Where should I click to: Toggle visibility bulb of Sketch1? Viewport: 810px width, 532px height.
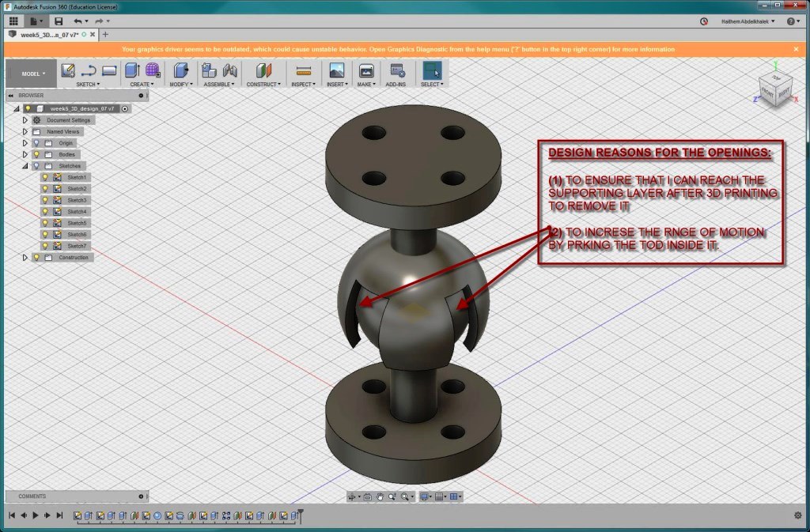pyautogui.click(x=45, y=177)
